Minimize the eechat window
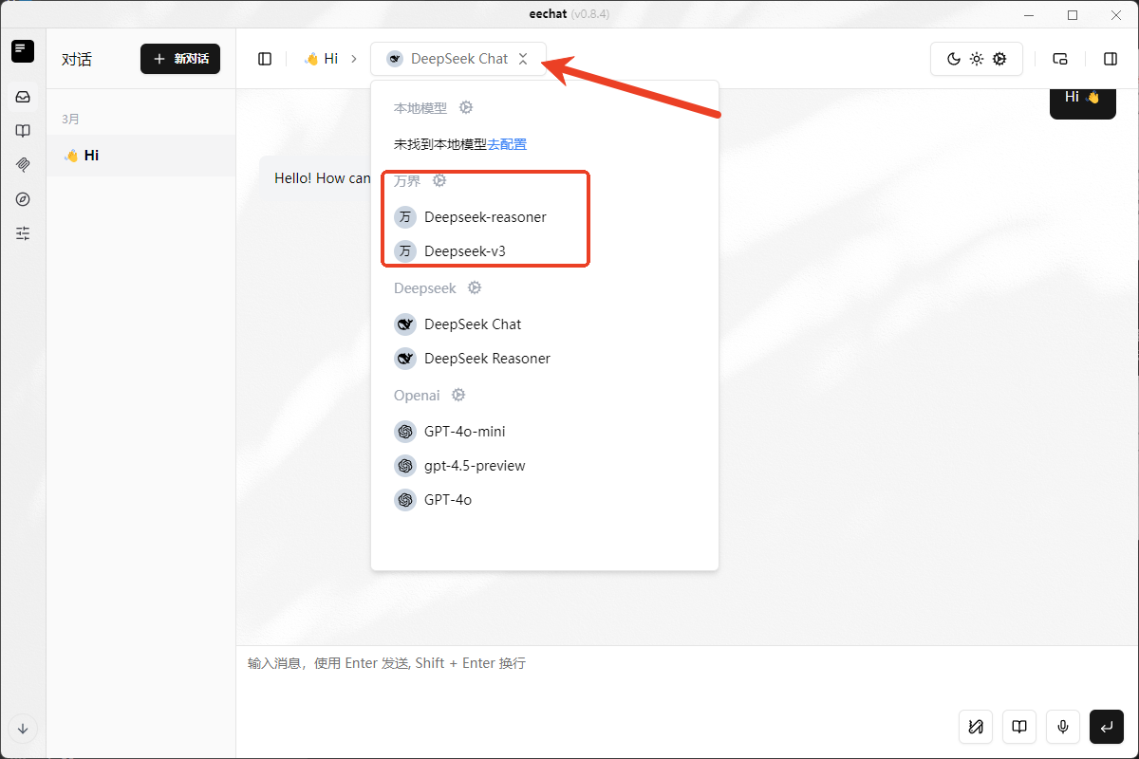1139x759 pixels. tap(1030, 14)
